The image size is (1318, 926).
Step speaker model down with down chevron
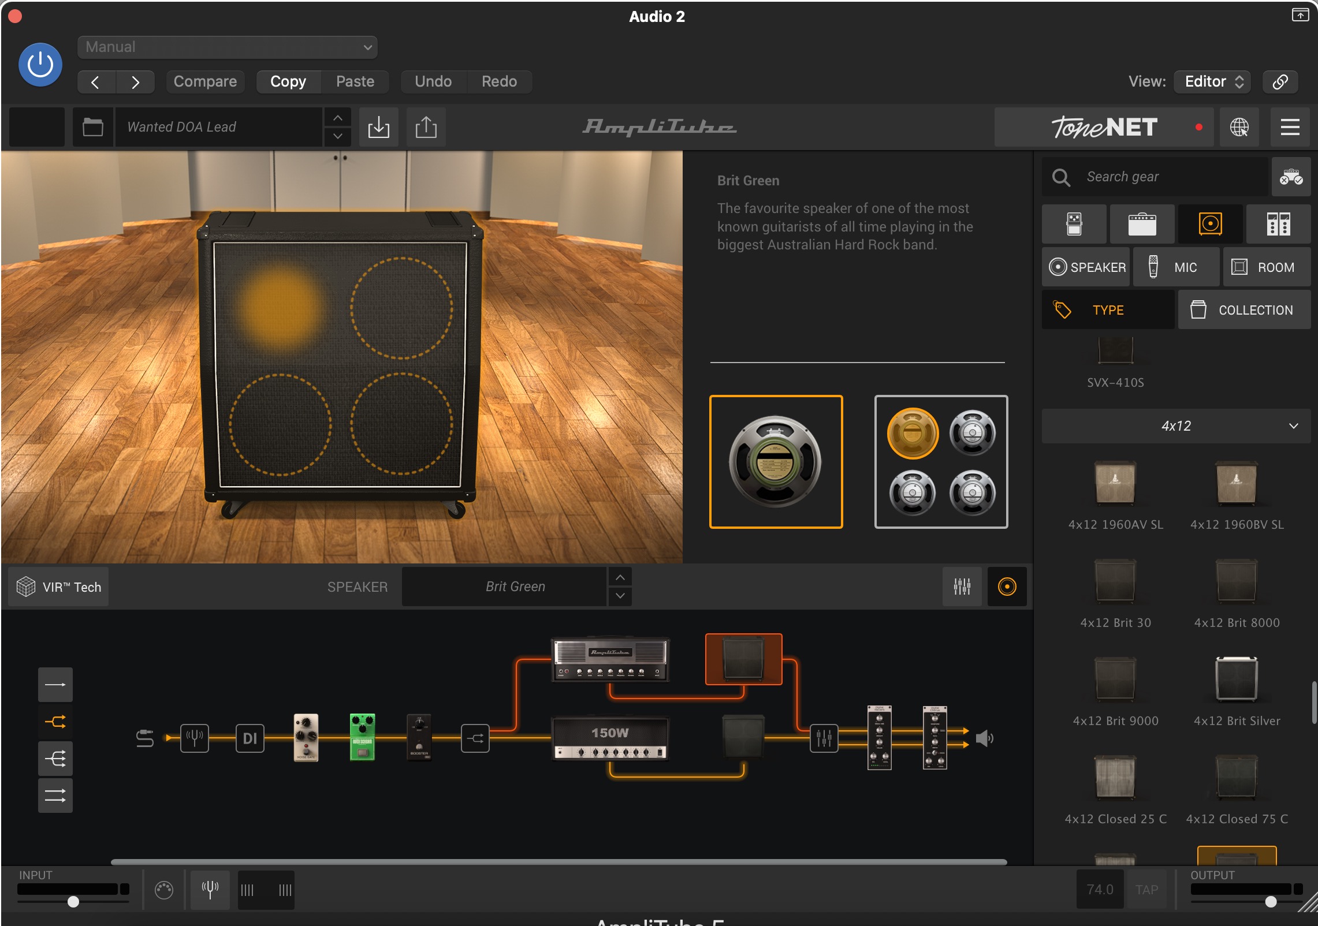620,596
